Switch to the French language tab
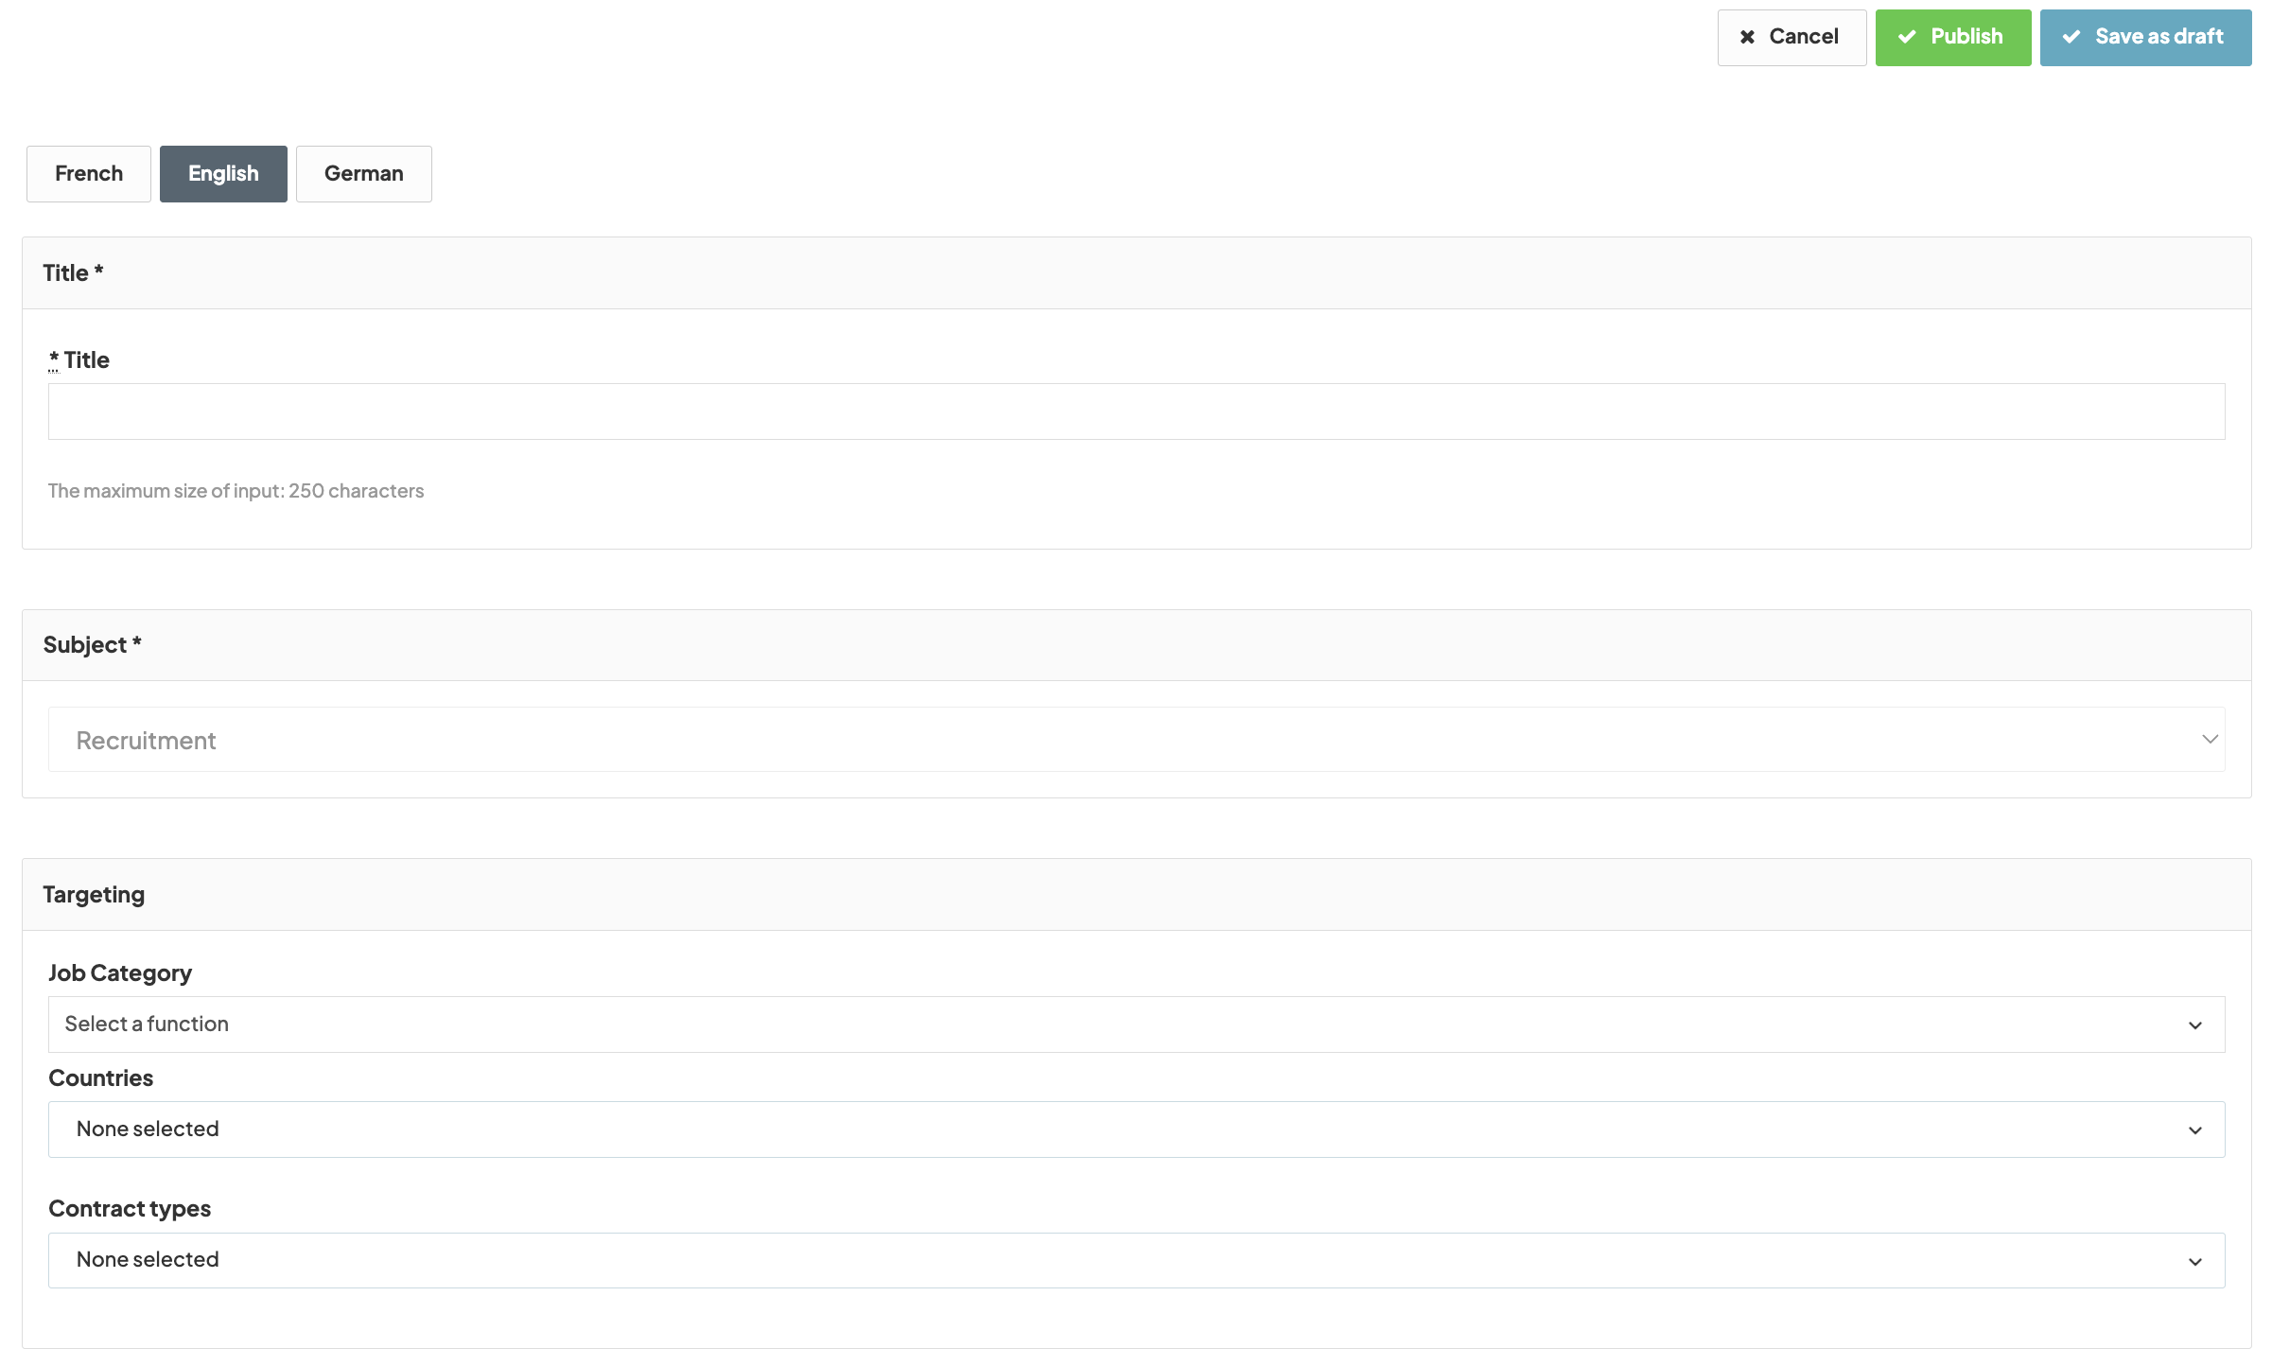The height and width of the screenshot is (1366, 2272). point(89,174)
